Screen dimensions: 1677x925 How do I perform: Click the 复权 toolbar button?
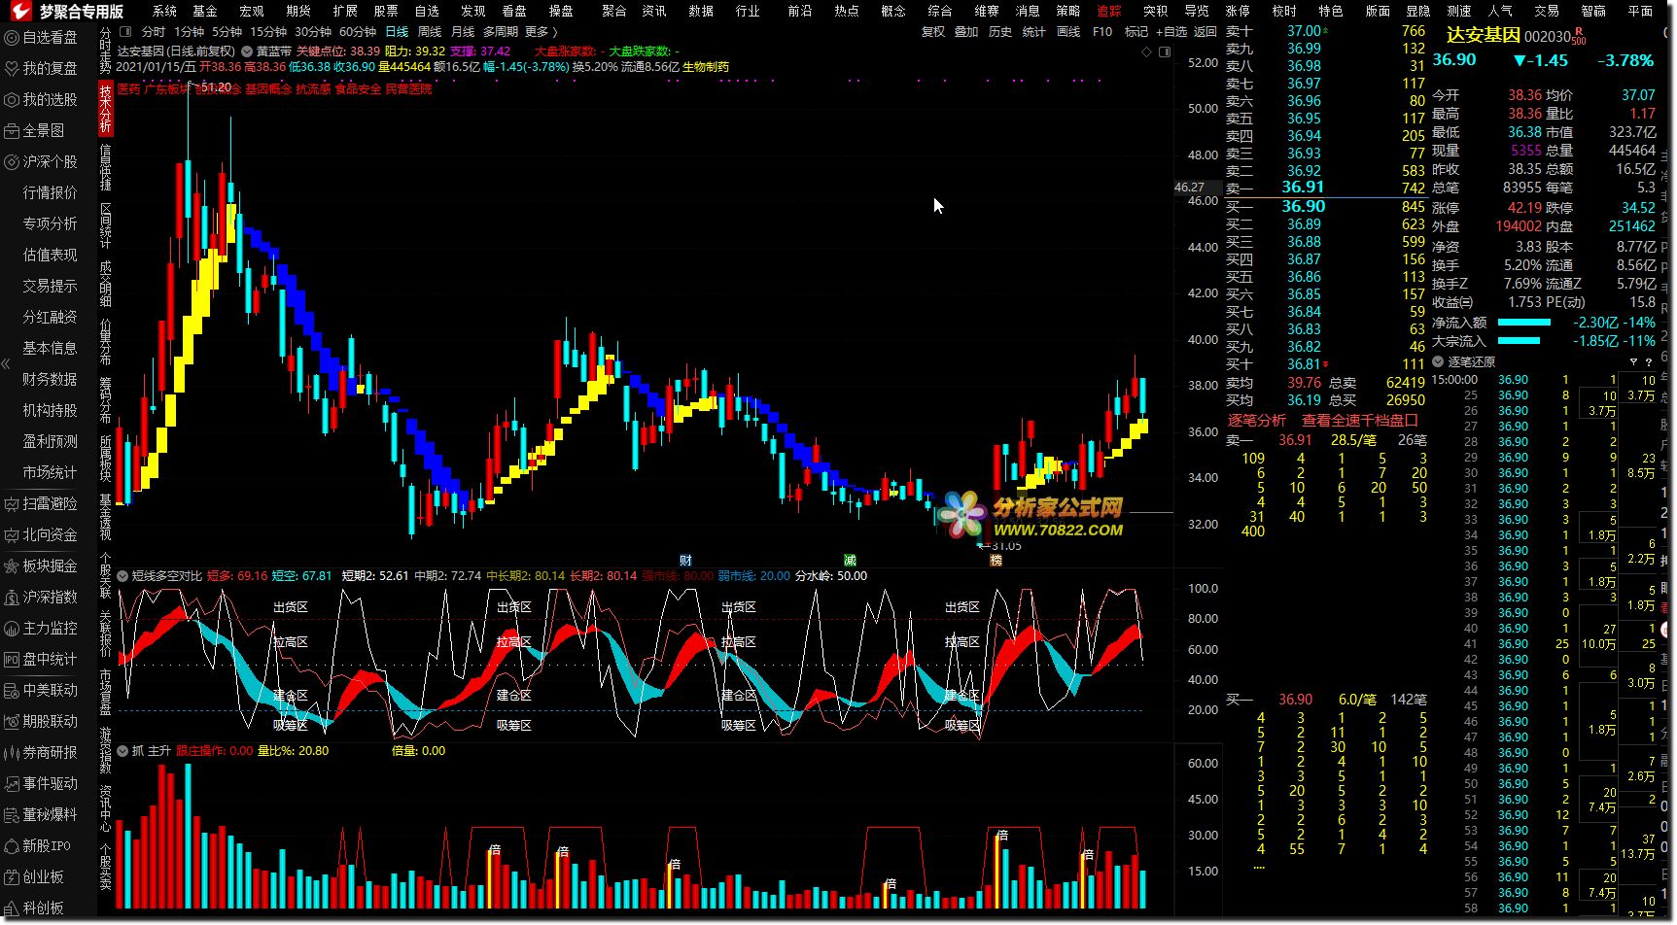[933, 32]
